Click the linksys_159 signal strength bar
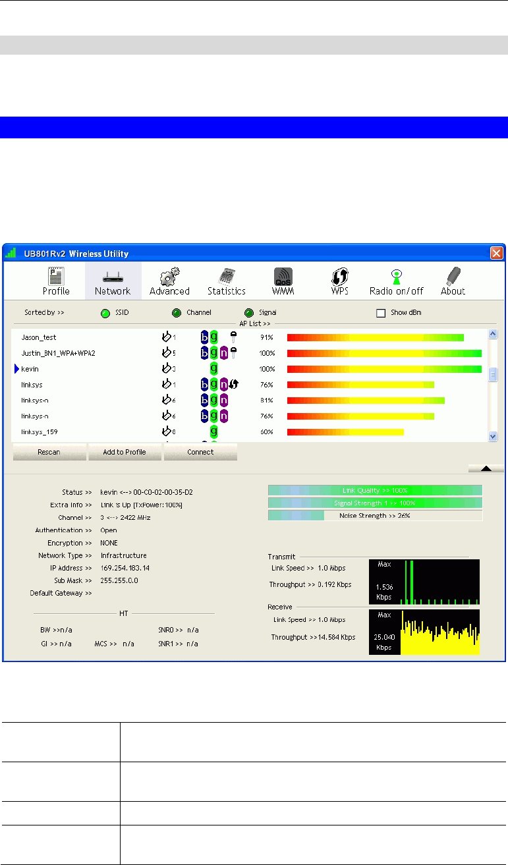508x865 pixels. pos(345,432)
